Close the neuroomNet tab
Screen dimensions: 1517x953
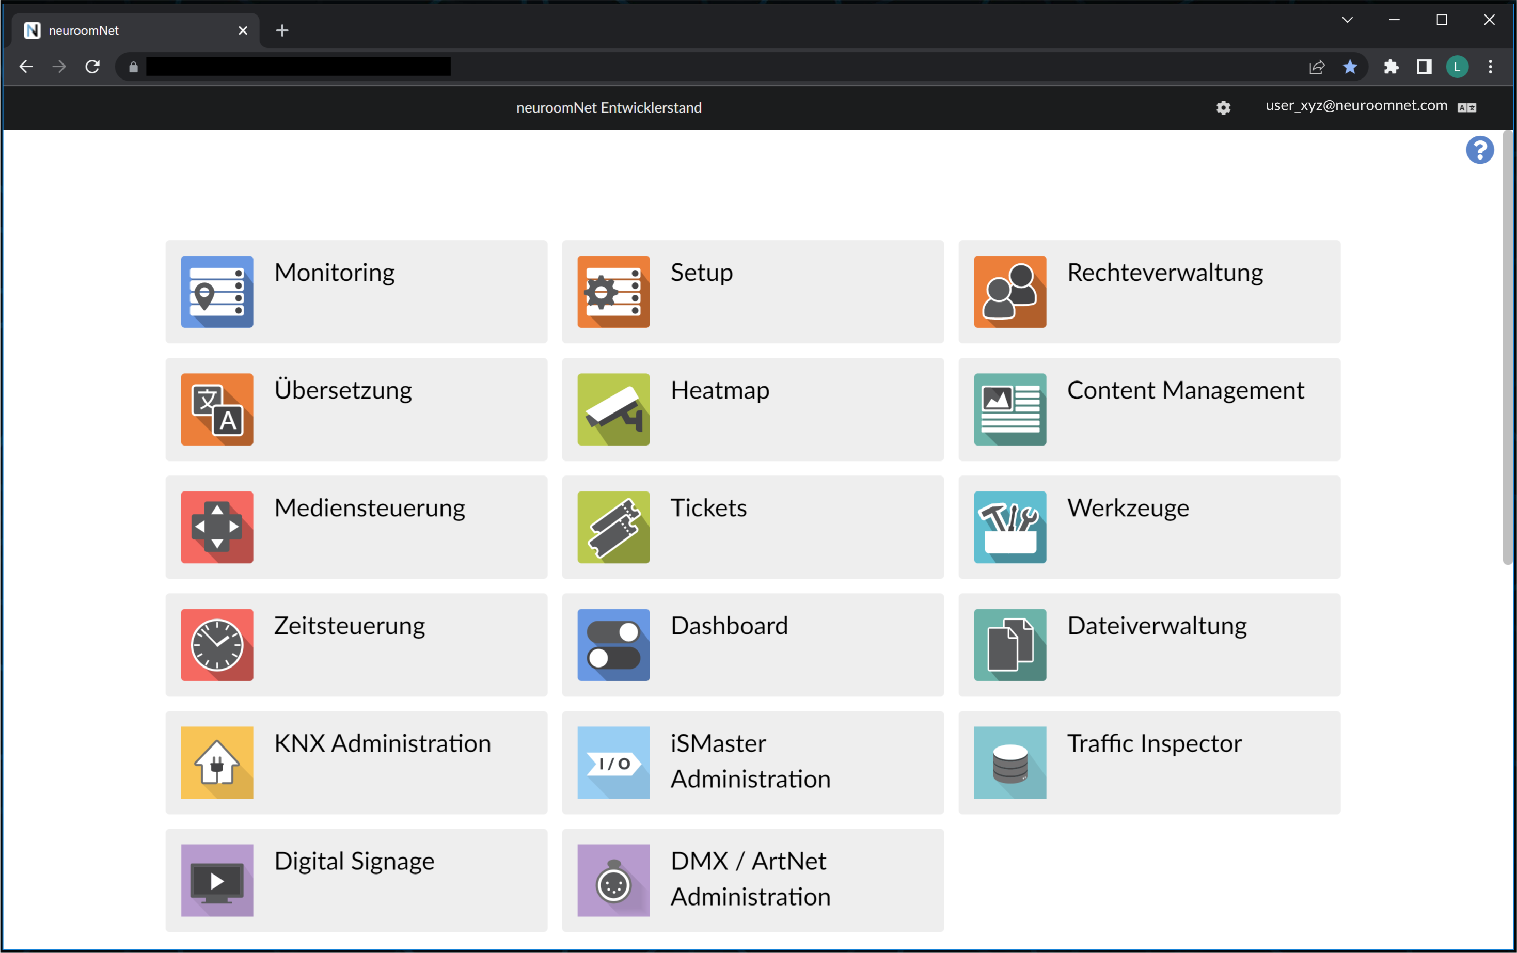(243, 30)
